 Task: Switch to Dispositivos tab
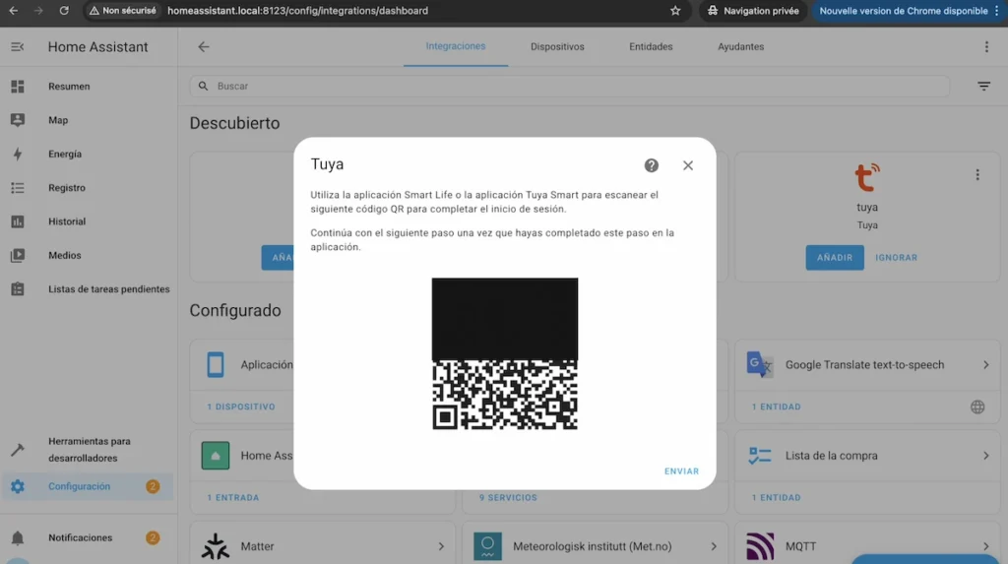(557, 46)
